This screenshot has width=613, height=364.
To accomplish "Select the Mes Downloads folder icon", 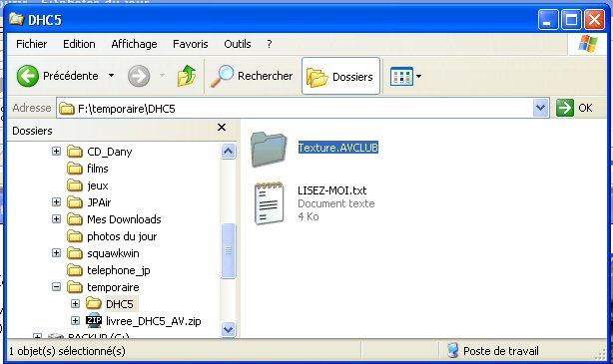I will click(x=75, y=219).
